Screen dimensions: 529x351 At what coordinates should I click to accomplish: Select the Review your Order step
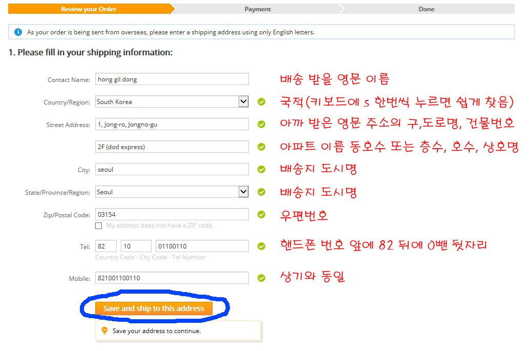pos(89,9)
